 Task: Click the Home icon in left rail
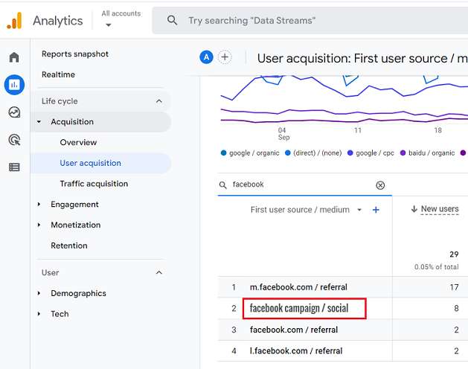point(14,57)
